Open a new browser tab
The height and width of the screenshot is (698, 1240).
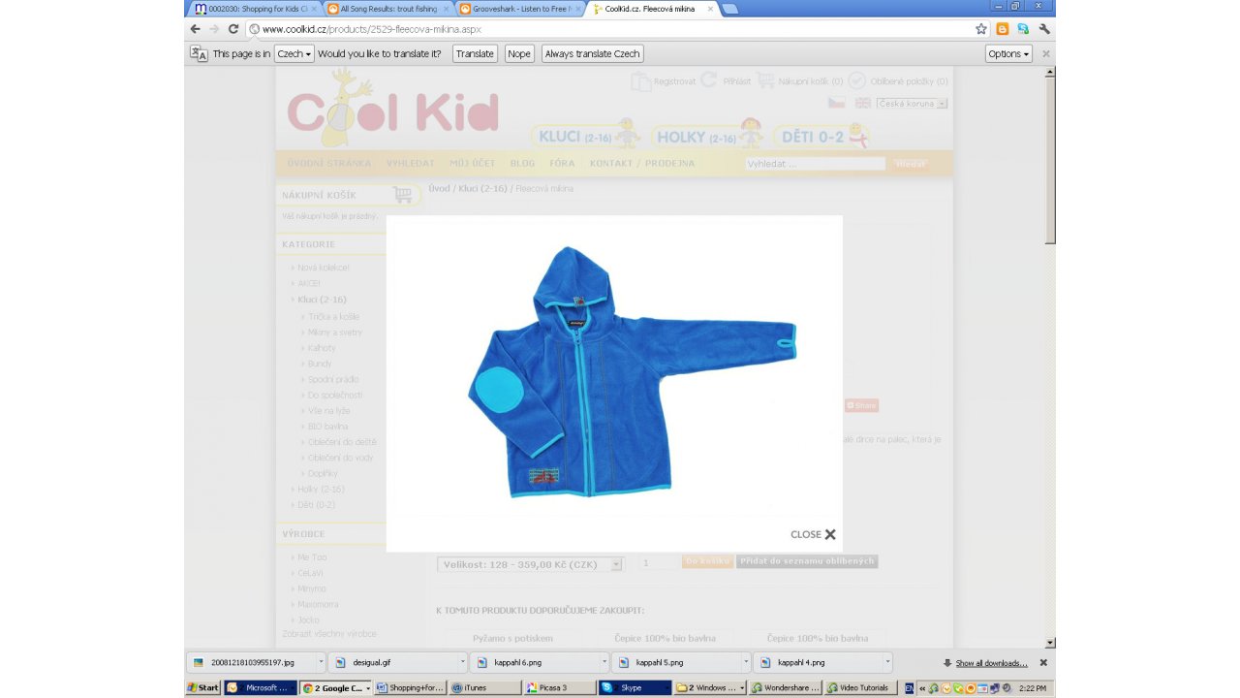pos(729,9)
